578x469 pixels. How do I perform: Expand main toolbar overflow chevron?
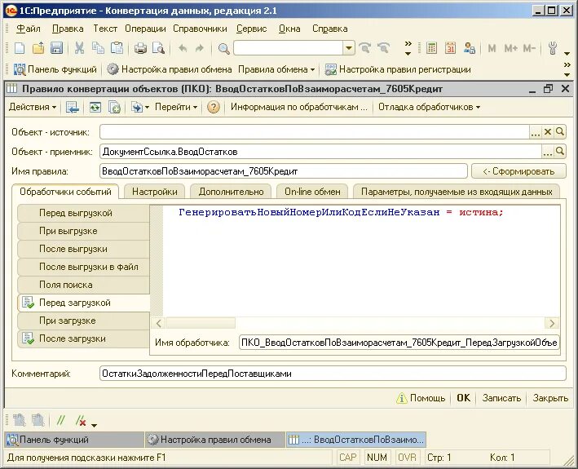click(x=408, y=48)
